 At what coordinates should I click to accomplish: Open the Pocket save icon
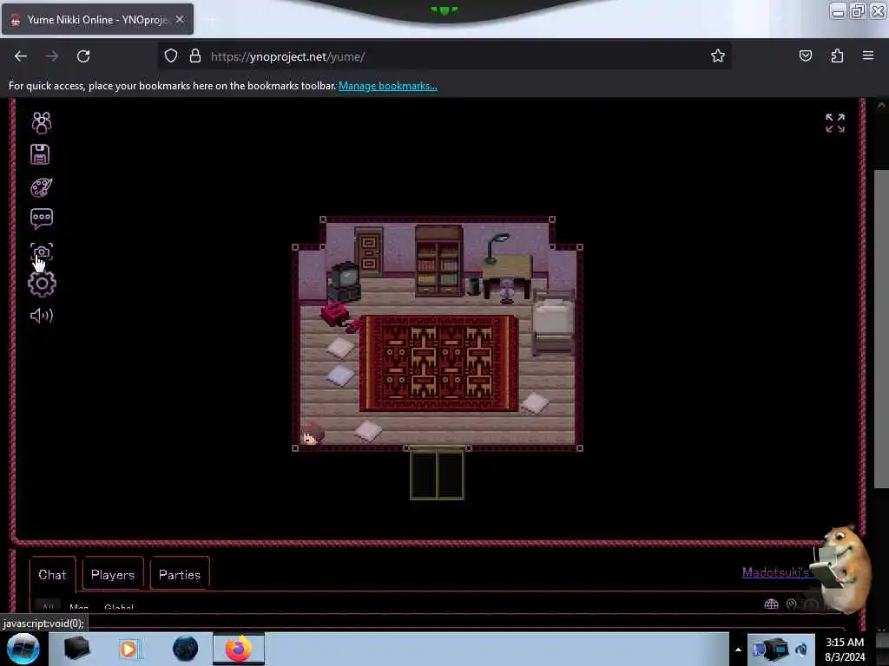[805, 55]
